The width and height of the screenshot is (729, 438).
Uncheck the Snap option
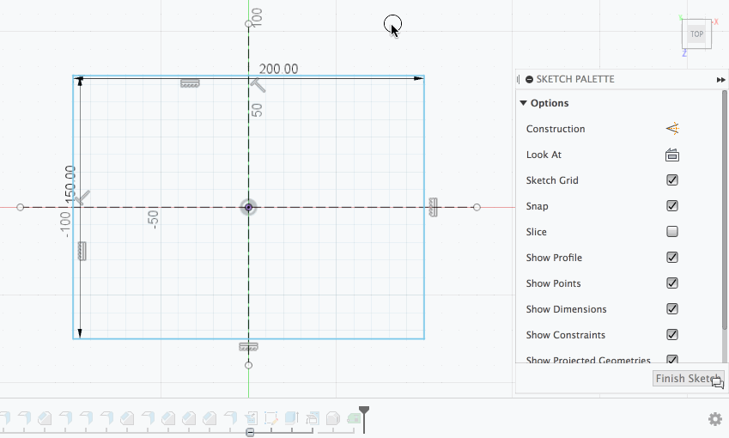click(x=671, y=205)
